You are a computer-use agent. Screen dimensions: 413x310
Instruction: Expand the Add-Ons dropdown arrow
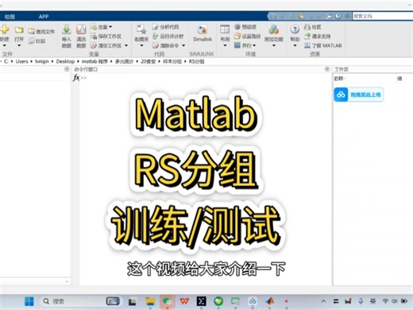[x=274, y=45]
